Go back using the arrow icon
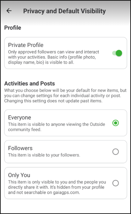Viewport: 131px width, 214px height. (x=9, y=11)
